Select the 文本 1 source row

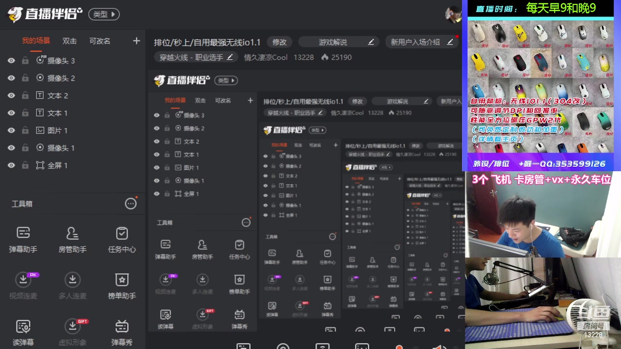73,113
